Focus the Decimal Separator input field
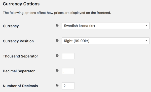Viewport: 151px width, 92px height. 68,71
